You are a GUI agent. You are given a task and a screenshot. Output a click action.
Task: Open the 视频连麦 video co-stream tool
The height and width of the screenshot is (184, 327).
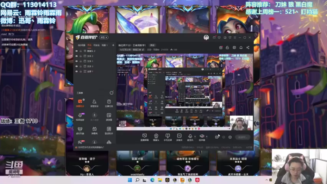point(80,117)
